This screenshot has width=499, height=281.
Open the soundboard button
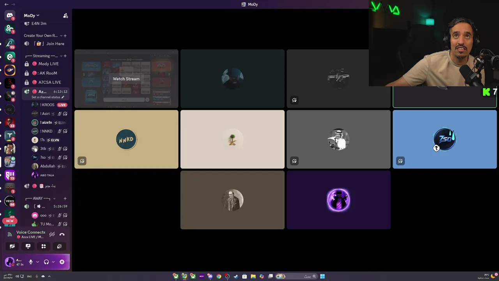(59, 246)
